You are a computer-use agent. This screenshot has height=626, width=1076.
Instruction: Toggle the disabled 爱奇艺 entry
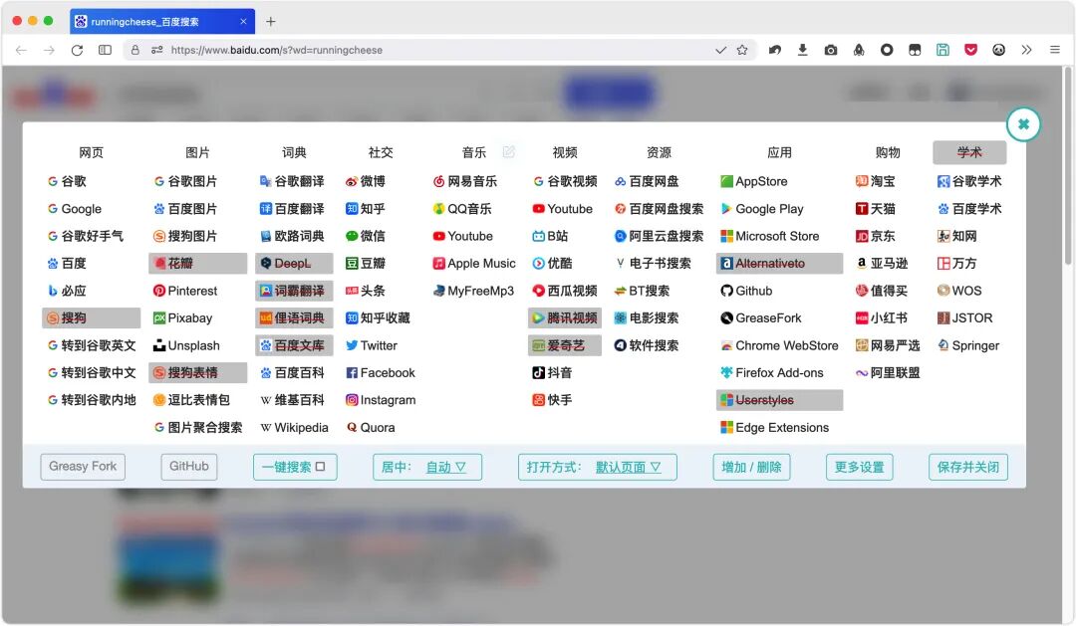pos(565,345)
